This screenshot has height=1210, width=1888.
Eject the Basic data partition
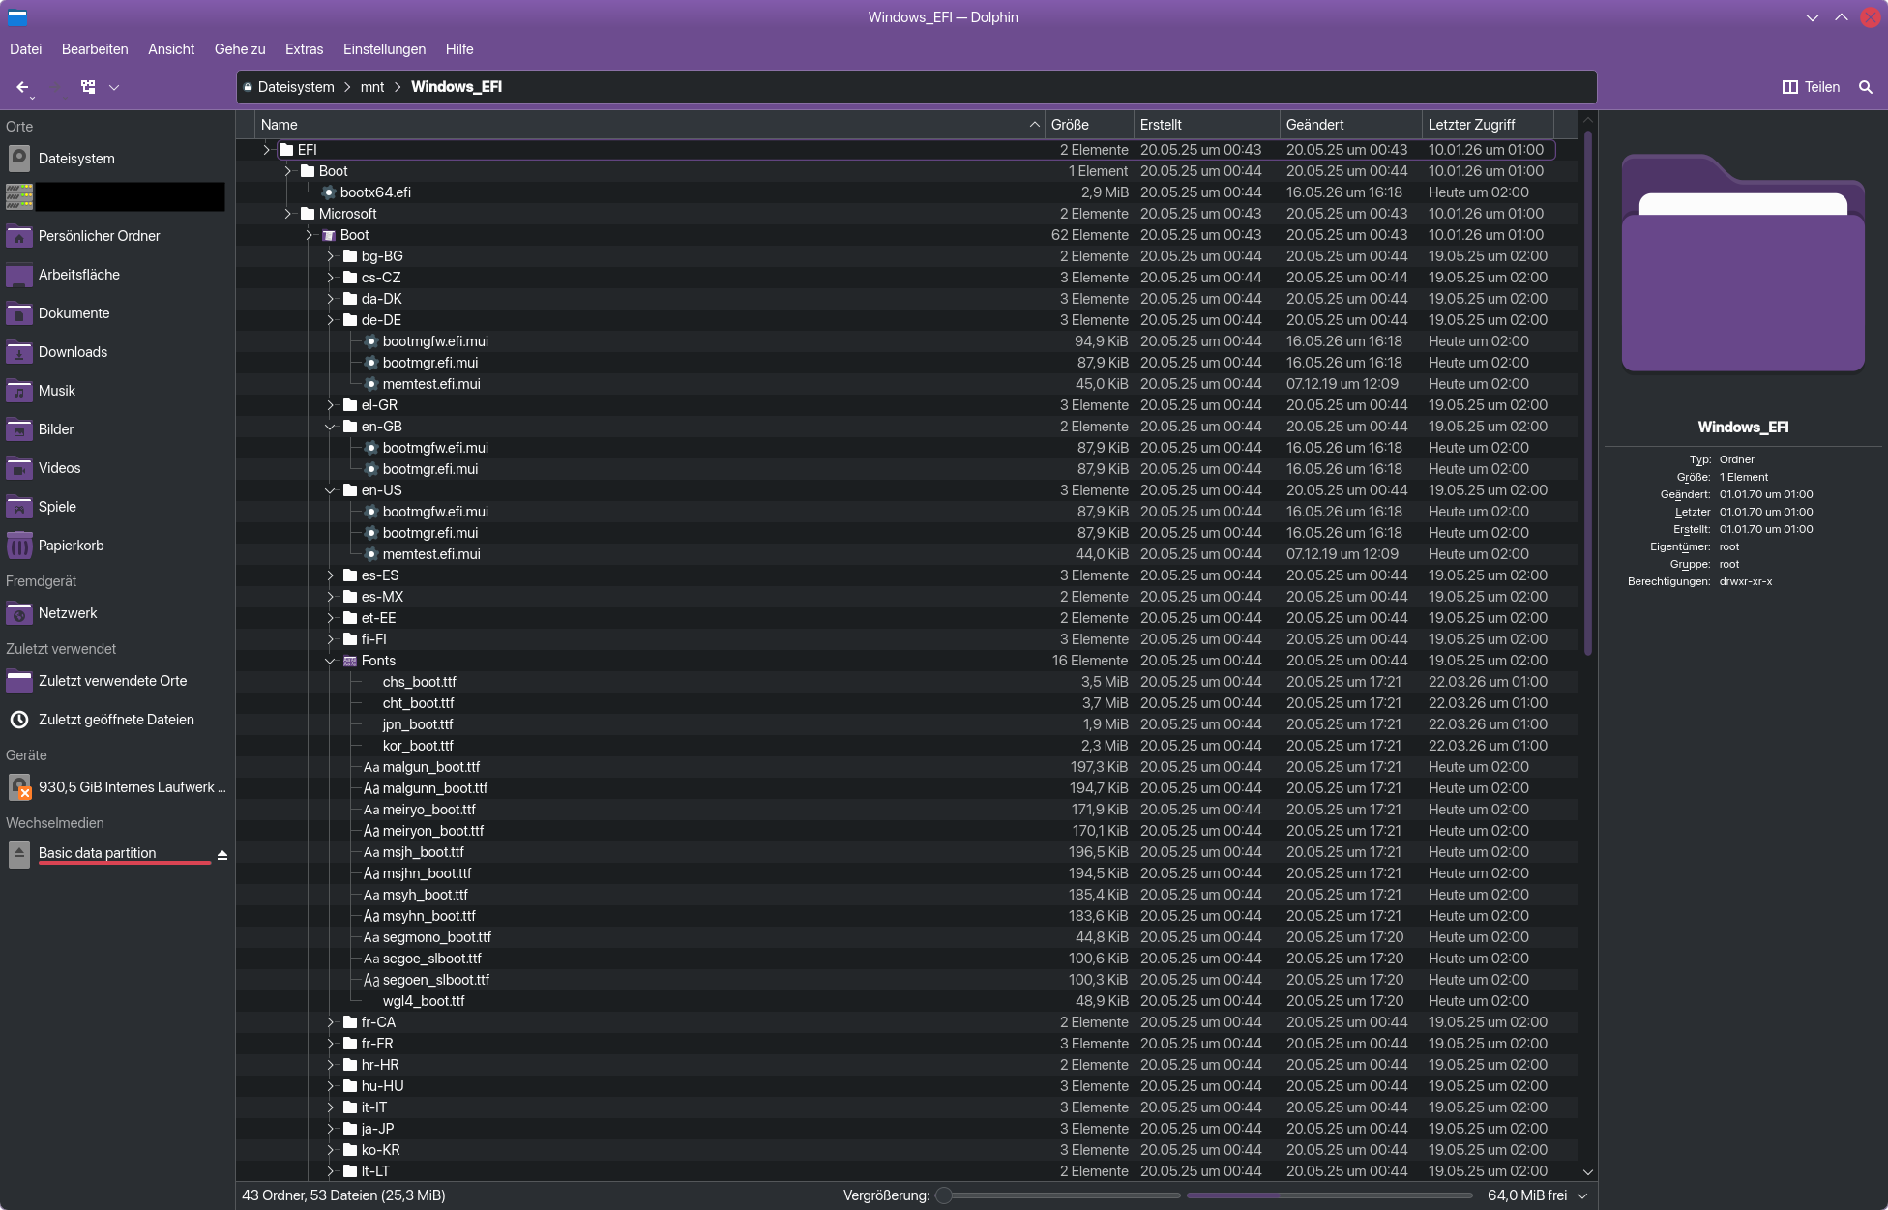pyautogui.click(x=222, y=855)
